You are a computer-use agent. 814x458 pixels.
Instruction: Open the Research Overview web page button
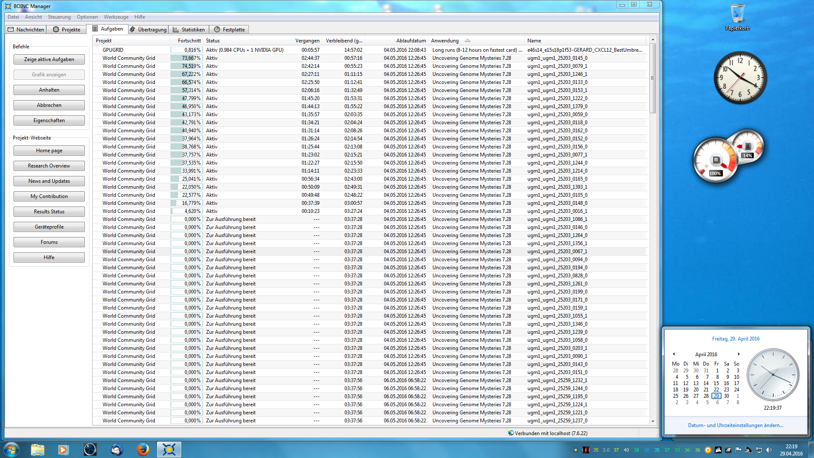click(49, 166)
